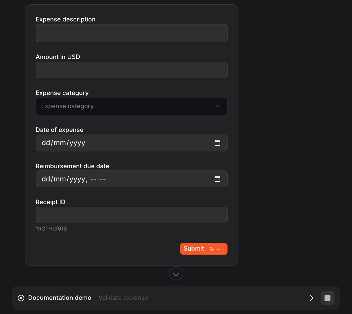Click the scroll-down arrow circle button
This screenshot has width=352, height=314.
click(176, 273)
